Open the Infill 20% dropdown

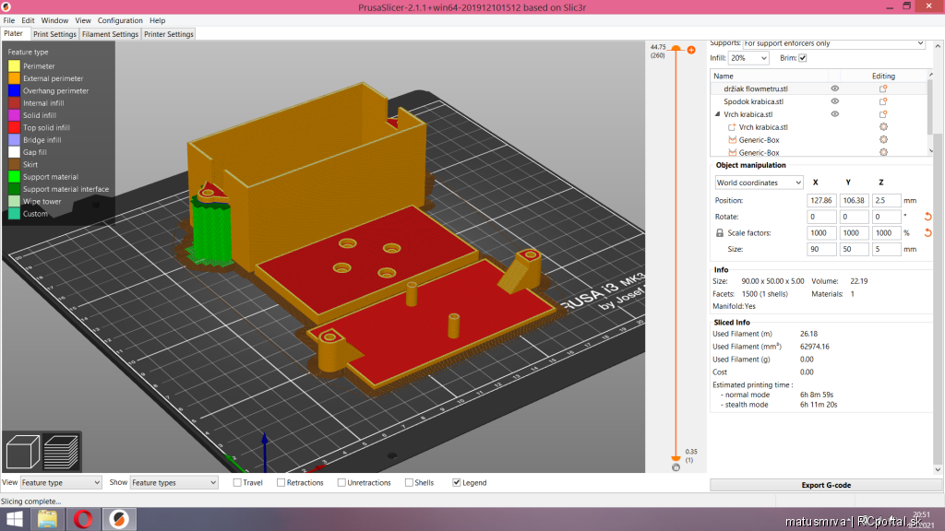748,58
